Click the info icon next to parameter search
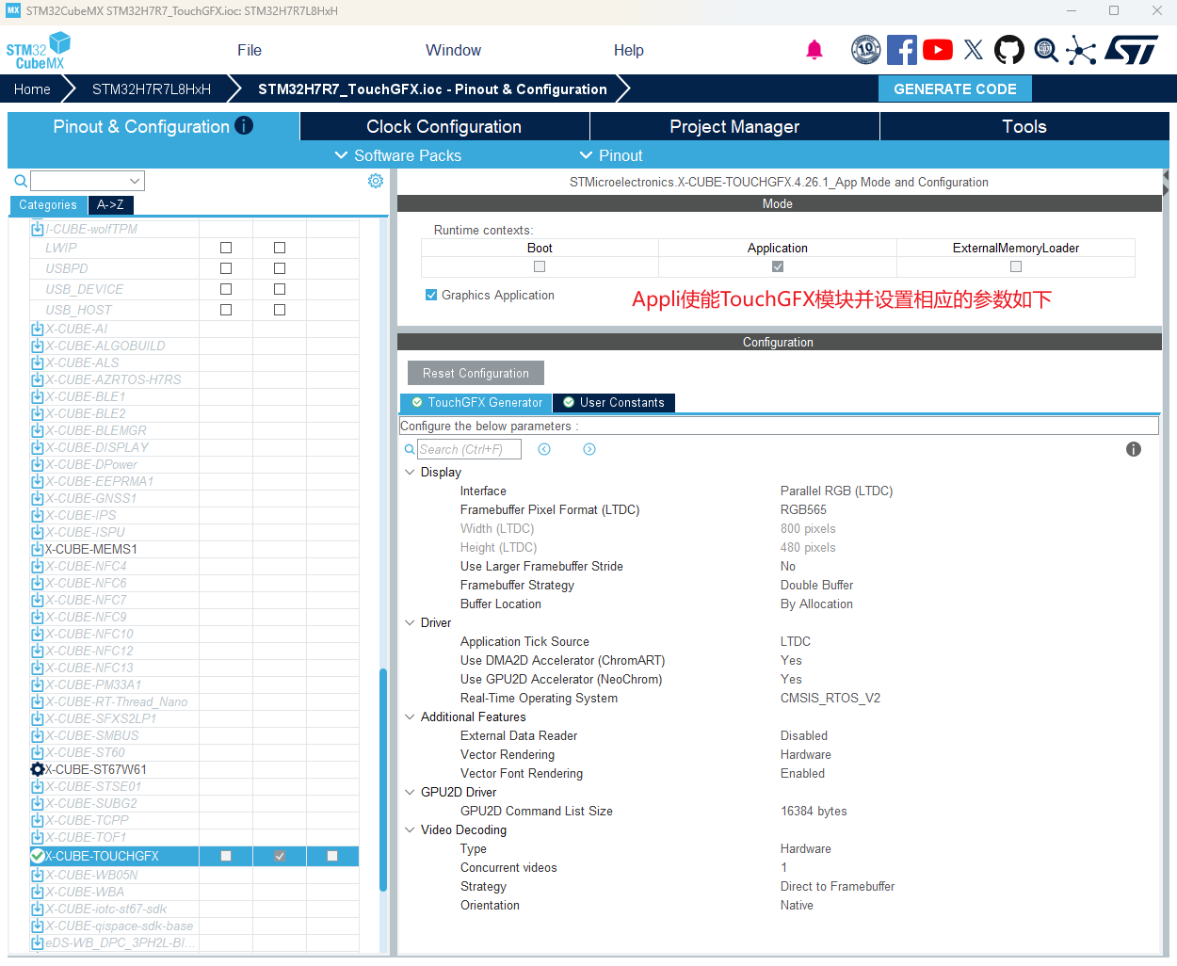This screenshot has height=966, width=1177. click(1134, 449)
